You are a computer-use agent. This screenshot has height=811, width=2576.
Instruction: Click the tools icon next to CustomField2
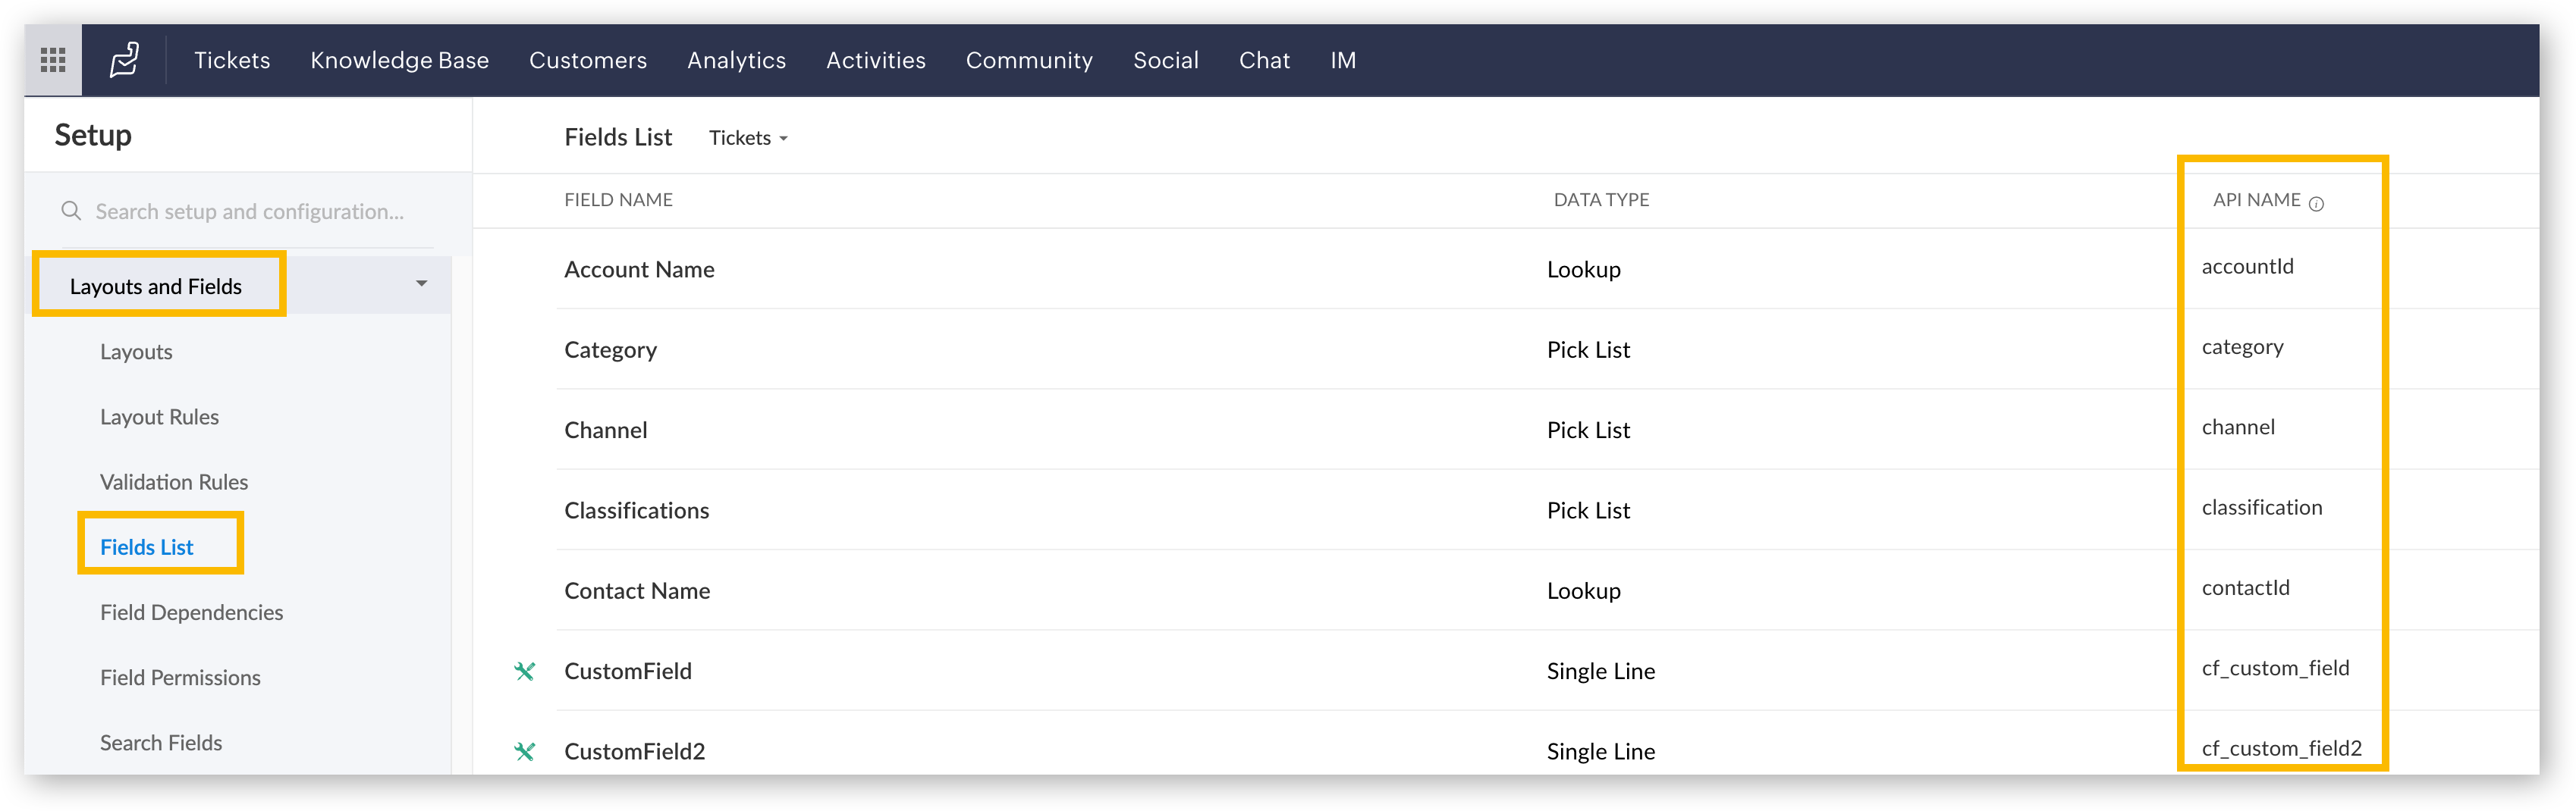point(525,751)
